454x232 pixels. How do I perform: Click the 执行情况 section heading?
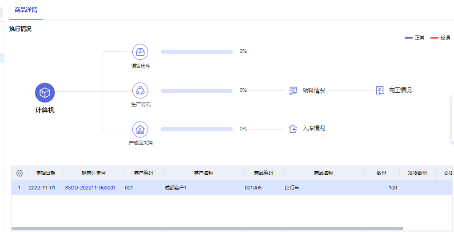click(x=20, y=29)
